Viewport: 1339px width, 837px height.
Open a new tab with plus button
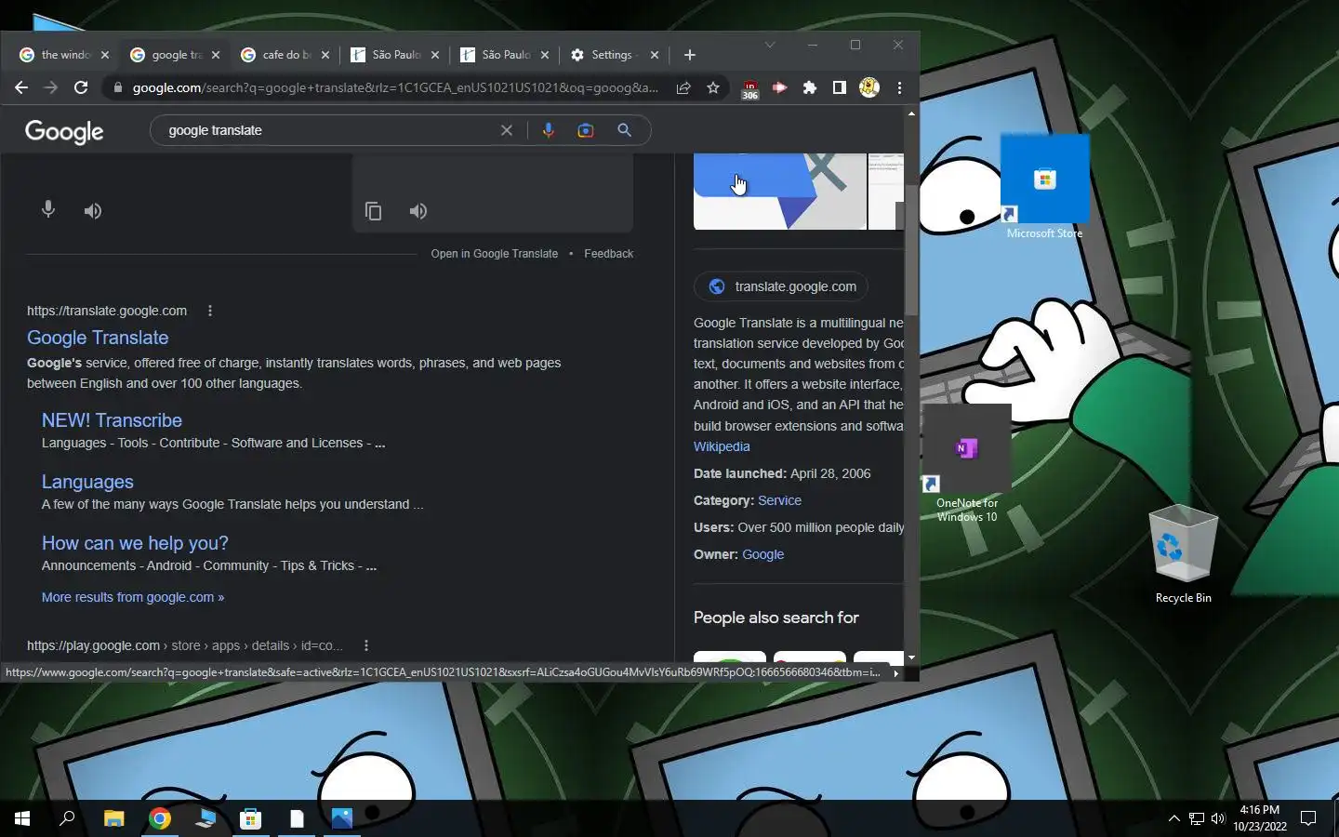coord(689,55)
